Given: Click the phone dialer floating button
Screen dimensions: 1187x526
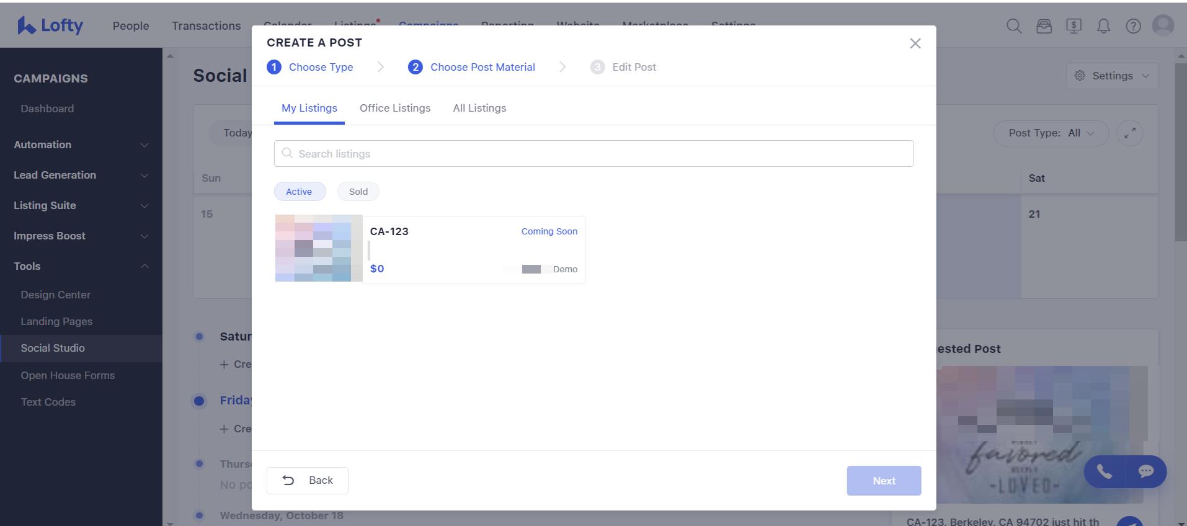Looking at the screenshot, I should point(1104,471).
